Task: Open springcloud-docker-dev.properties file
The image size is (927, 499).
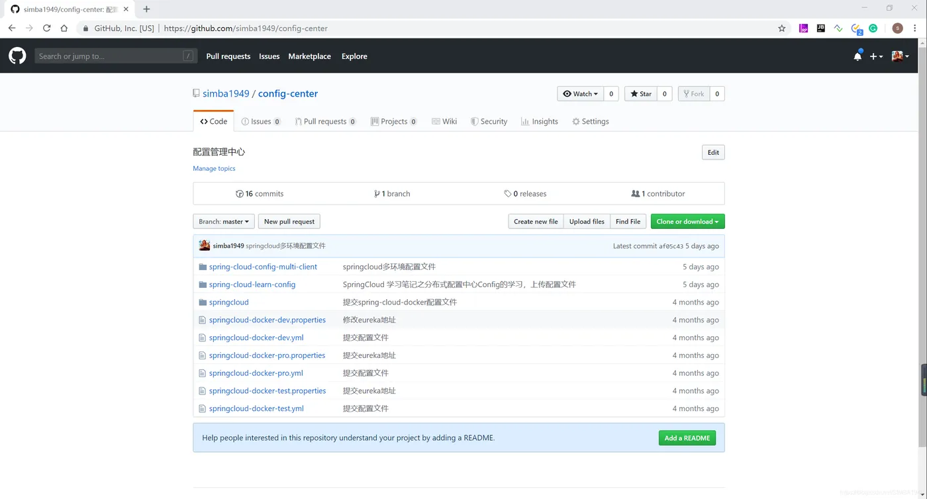Action: 268,320
